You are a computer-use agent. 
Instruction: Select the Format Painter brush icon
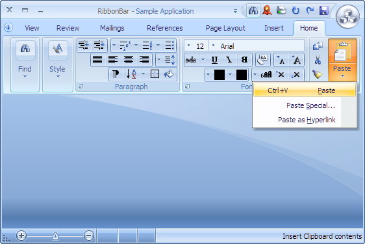click(x=318, y=74)
